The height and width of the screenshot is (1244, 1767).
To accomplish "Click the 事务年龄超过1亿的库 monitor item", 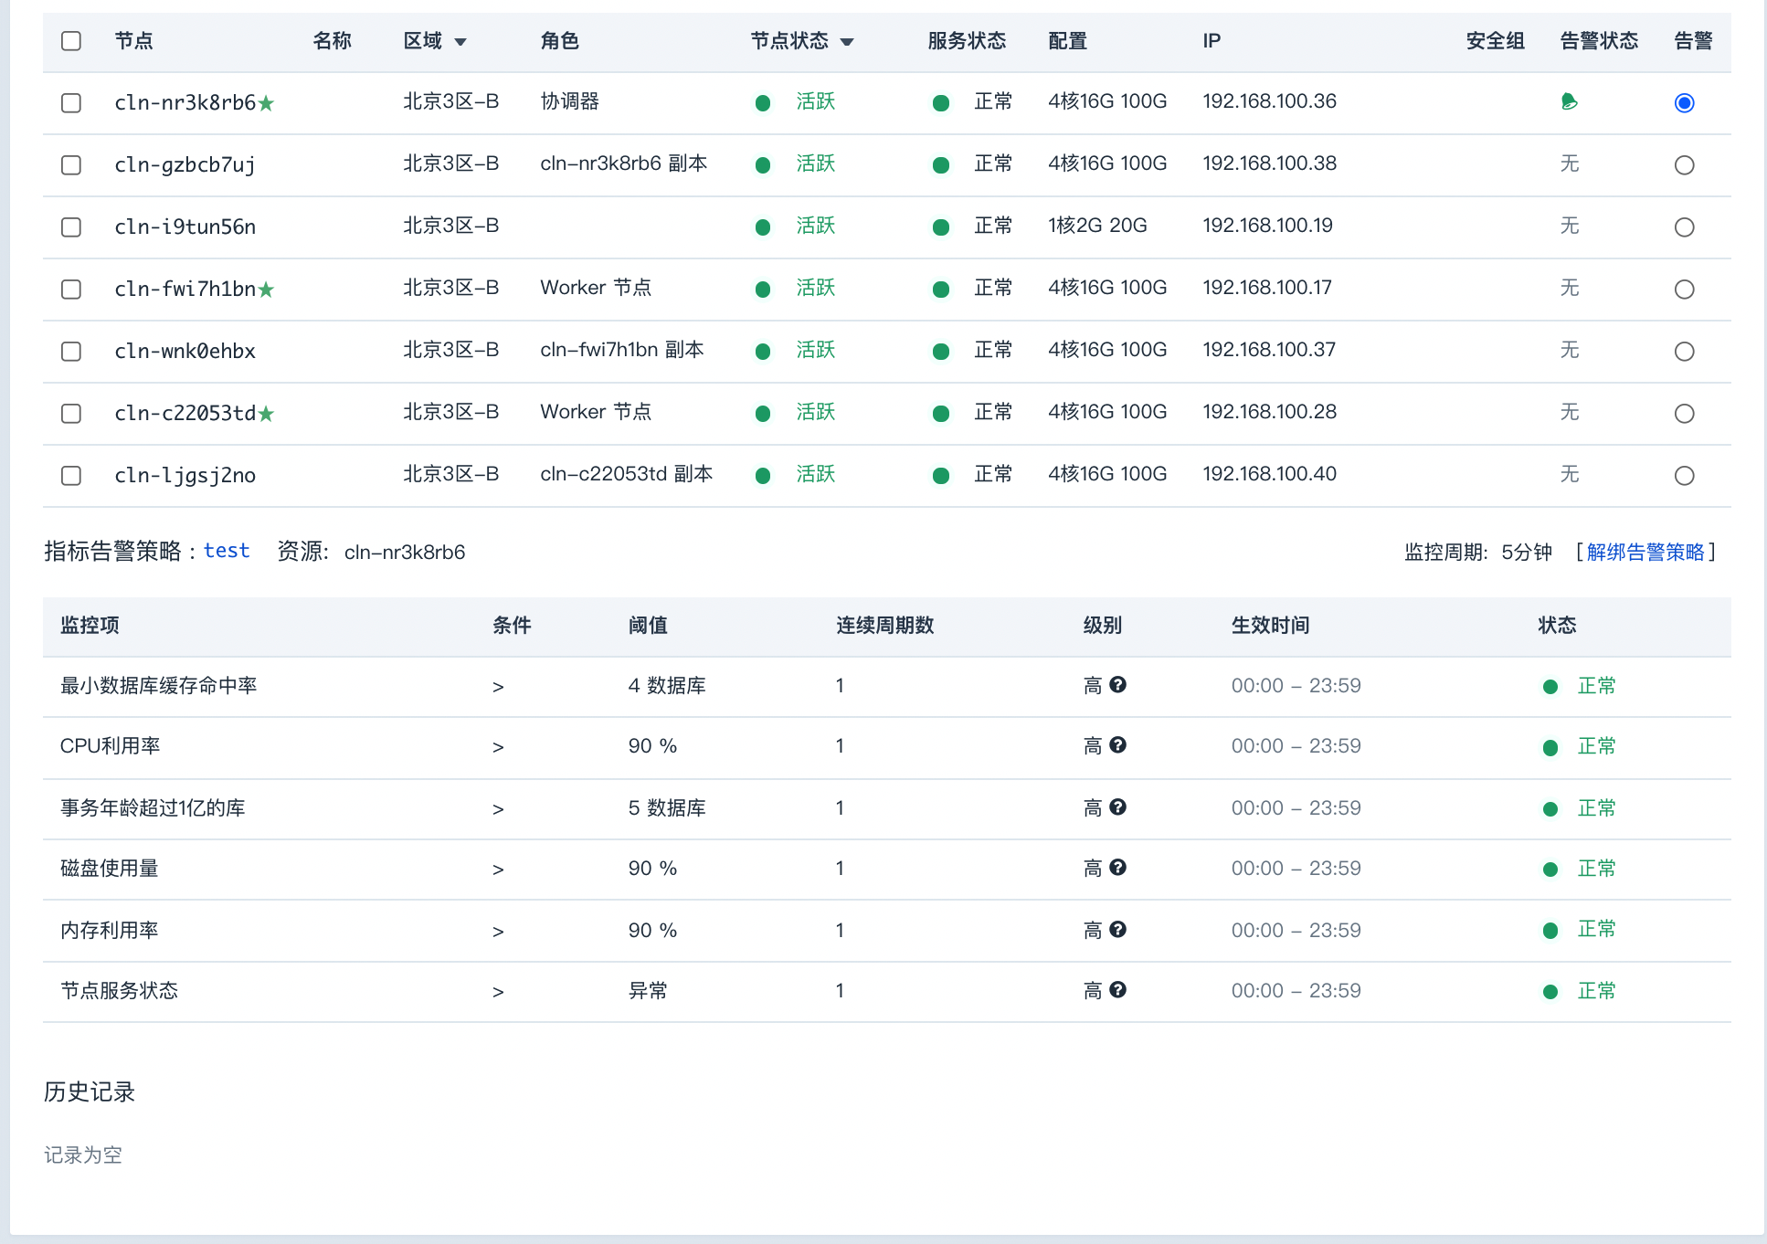I will (x=153, y=808).
